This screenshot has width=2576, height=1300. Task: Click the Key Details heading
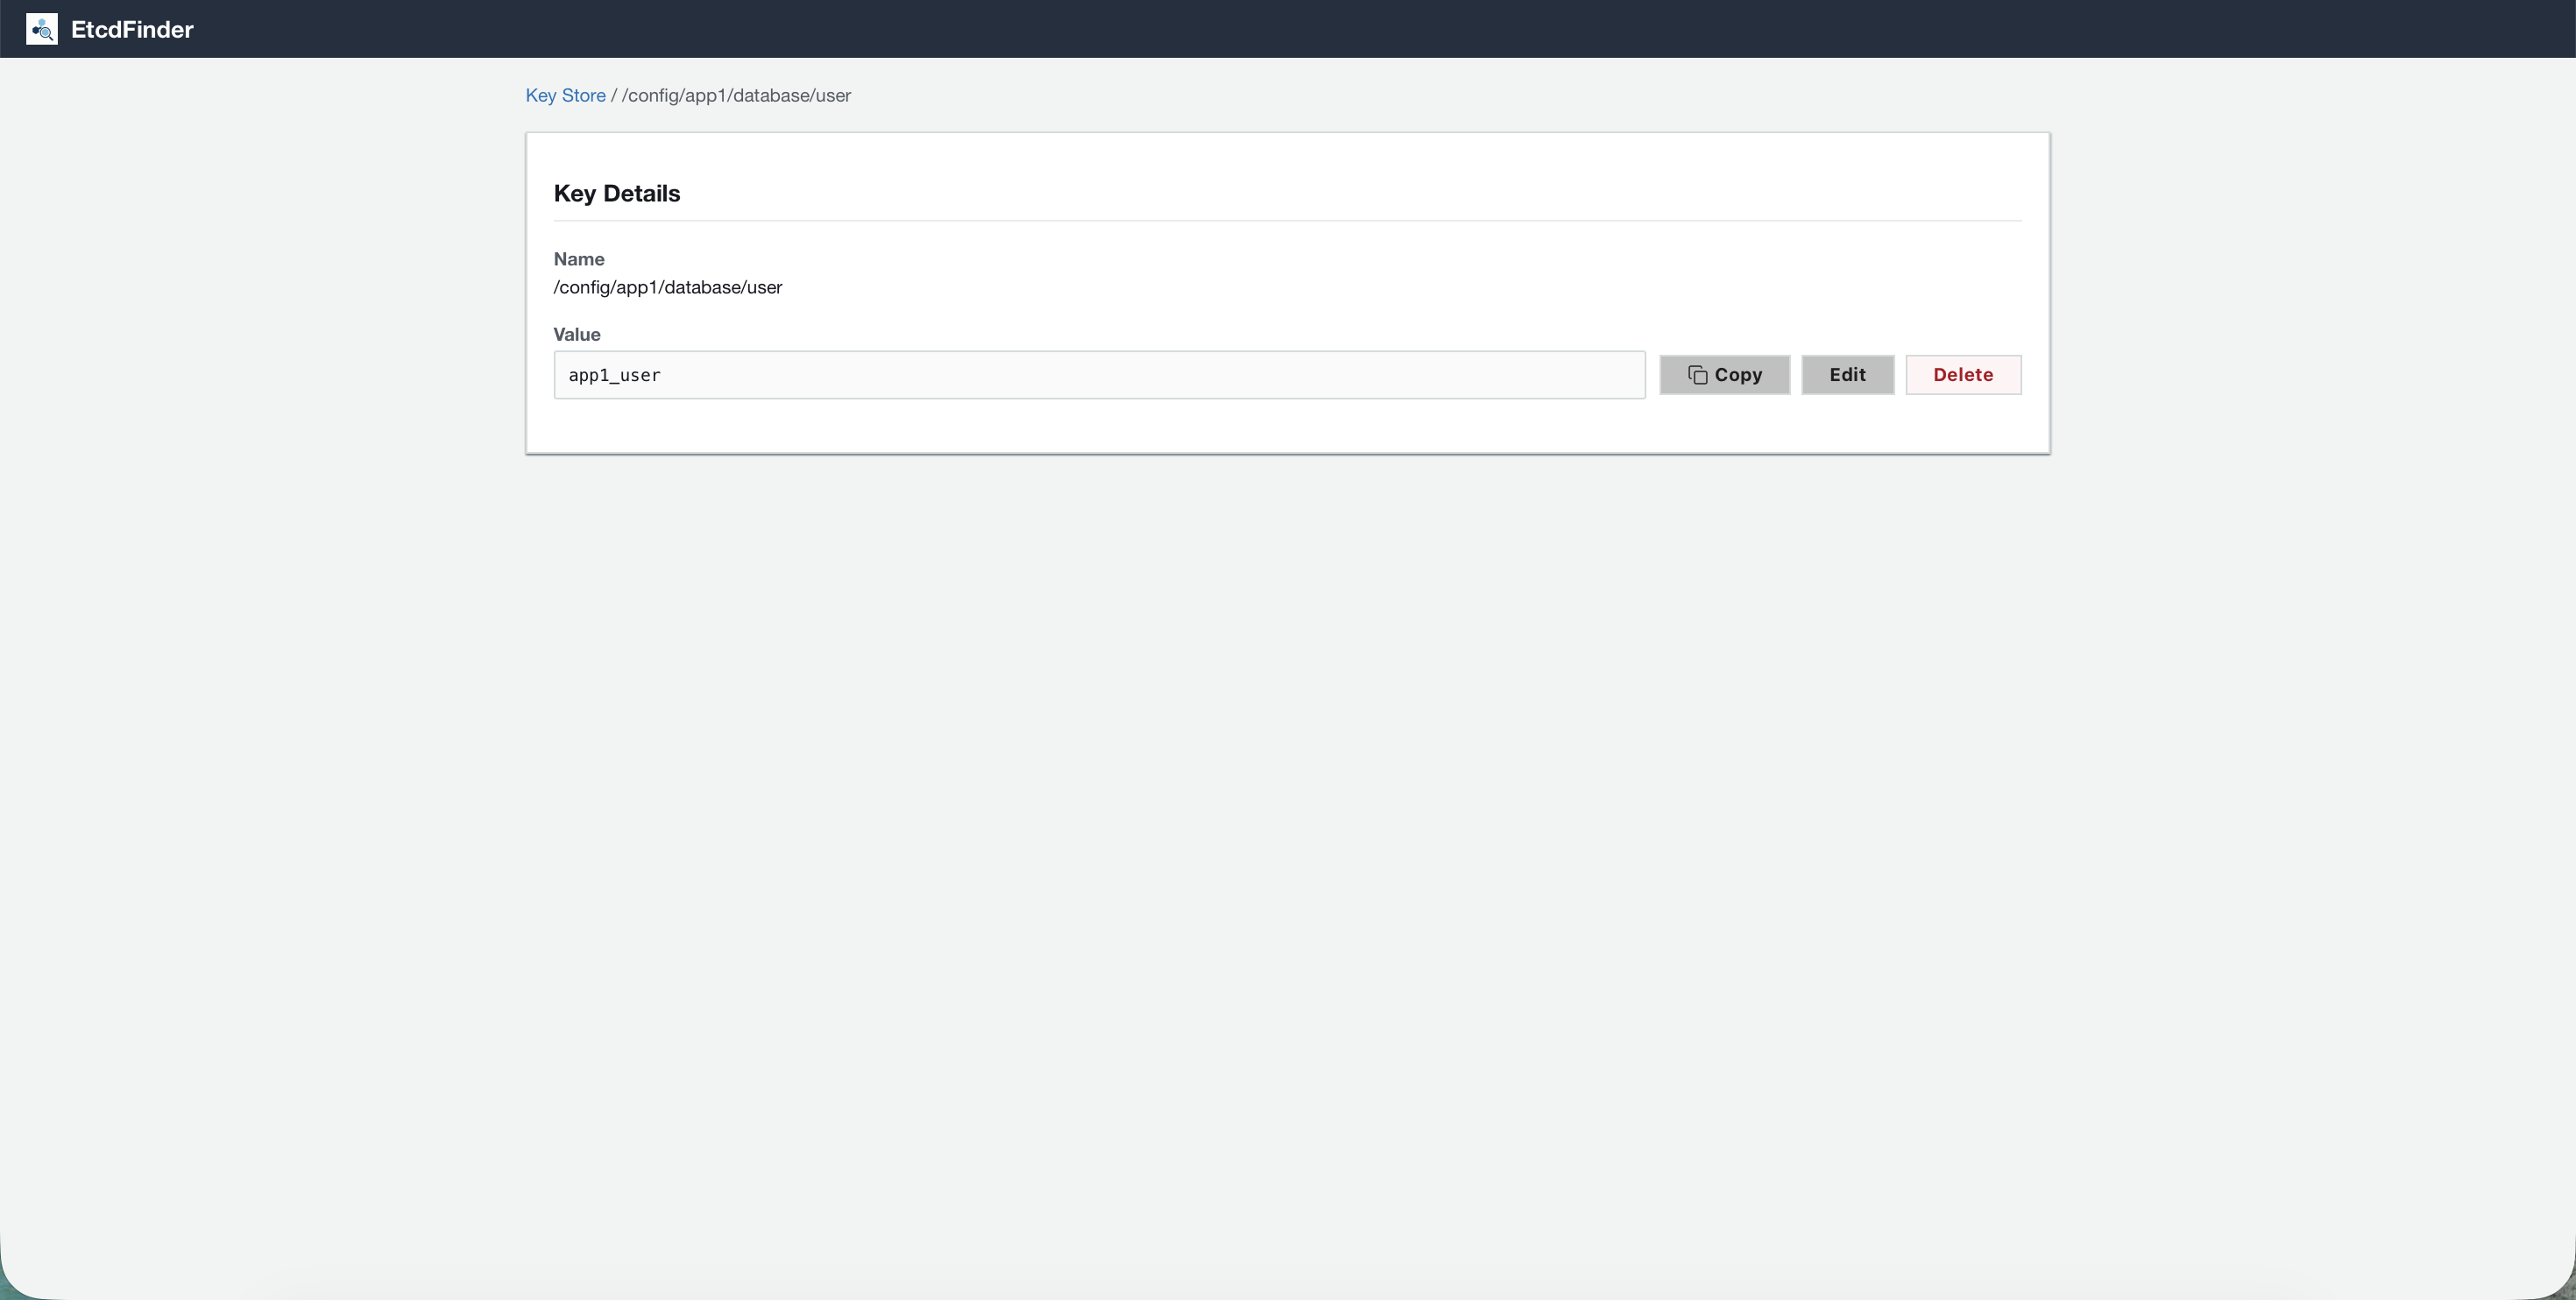coord(616,192)
